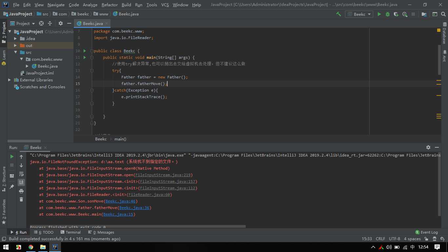
Task: Open the Event Log button
Action: [x=426, y=232]
